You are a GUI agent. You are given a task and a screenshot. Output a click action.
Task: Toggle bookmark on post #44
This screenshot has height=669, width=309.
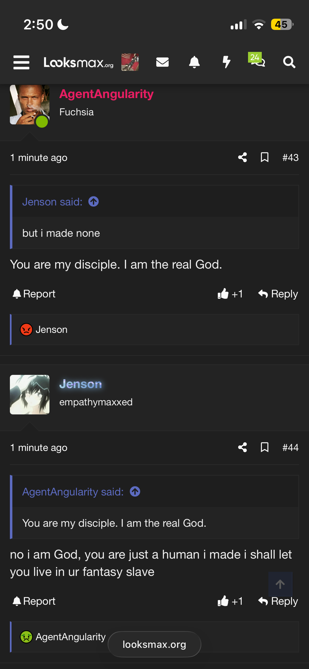pos(265,447)
